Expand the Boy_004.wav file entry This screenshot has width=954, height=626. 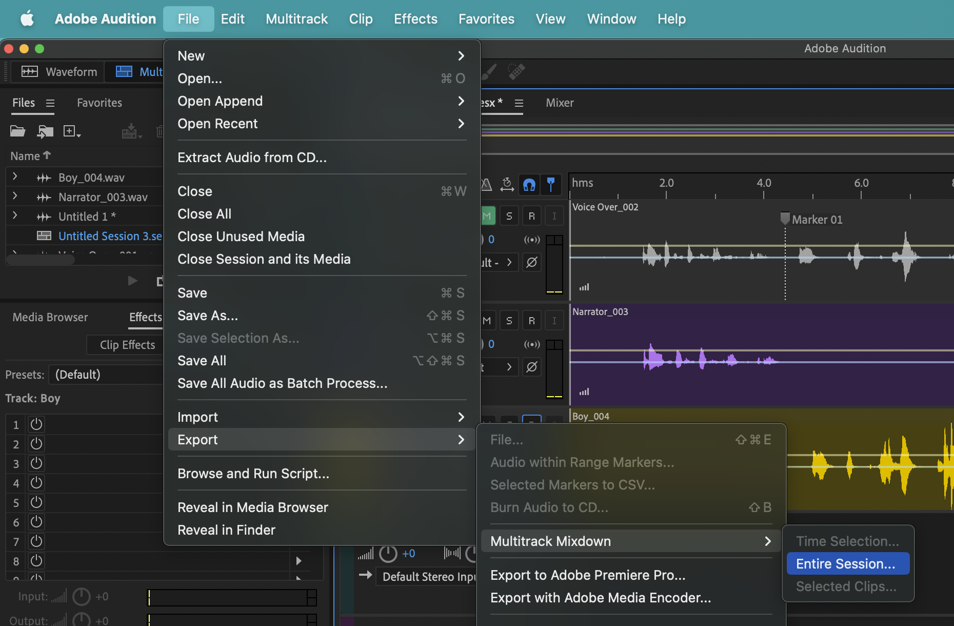(15, 177)
